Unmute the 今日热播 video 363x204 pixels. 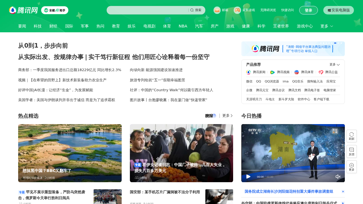pyautogui.click(x=338, y=177)
